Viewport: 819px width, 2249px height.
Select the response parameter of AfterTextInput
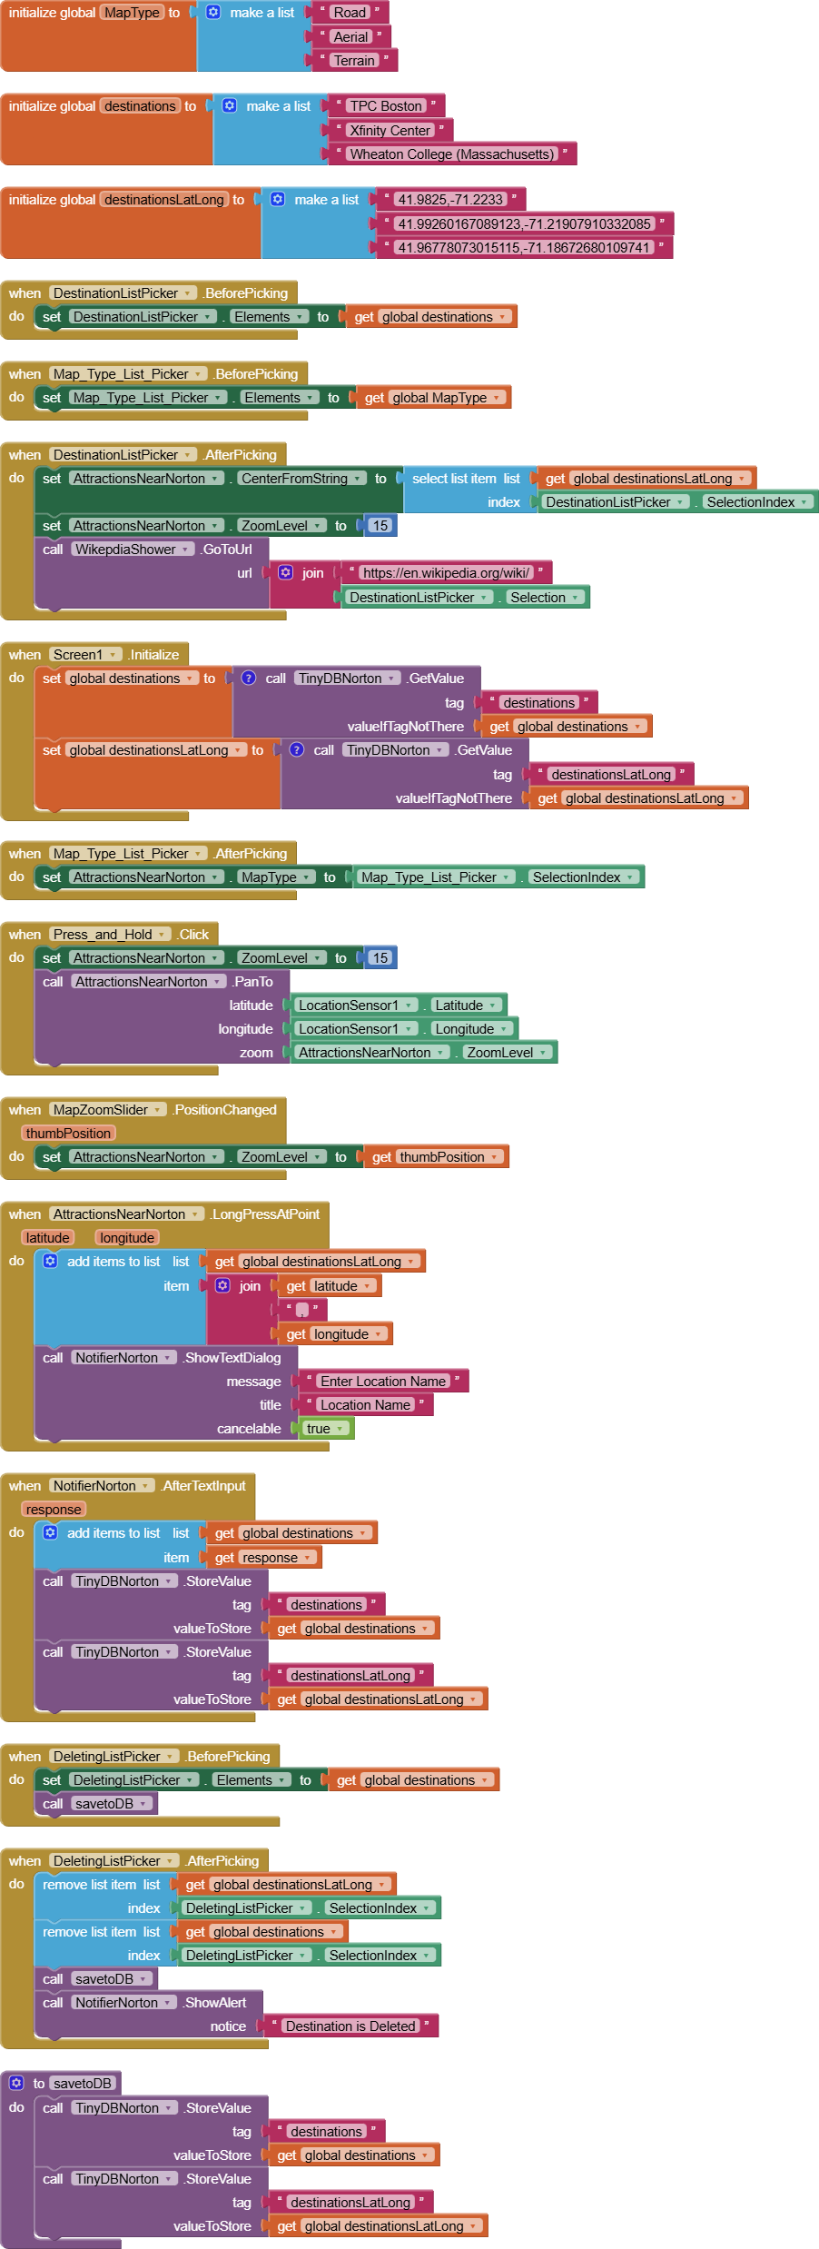coord(54,1510)
